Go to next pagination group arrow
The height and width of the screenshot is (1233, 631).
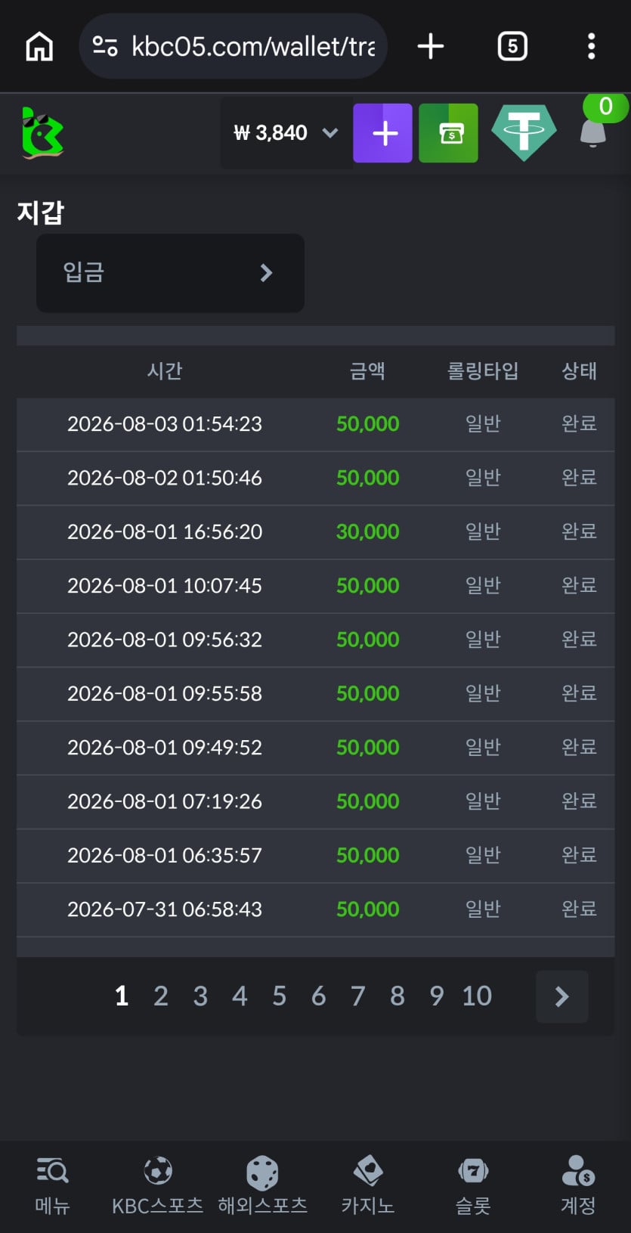point(561,996)
